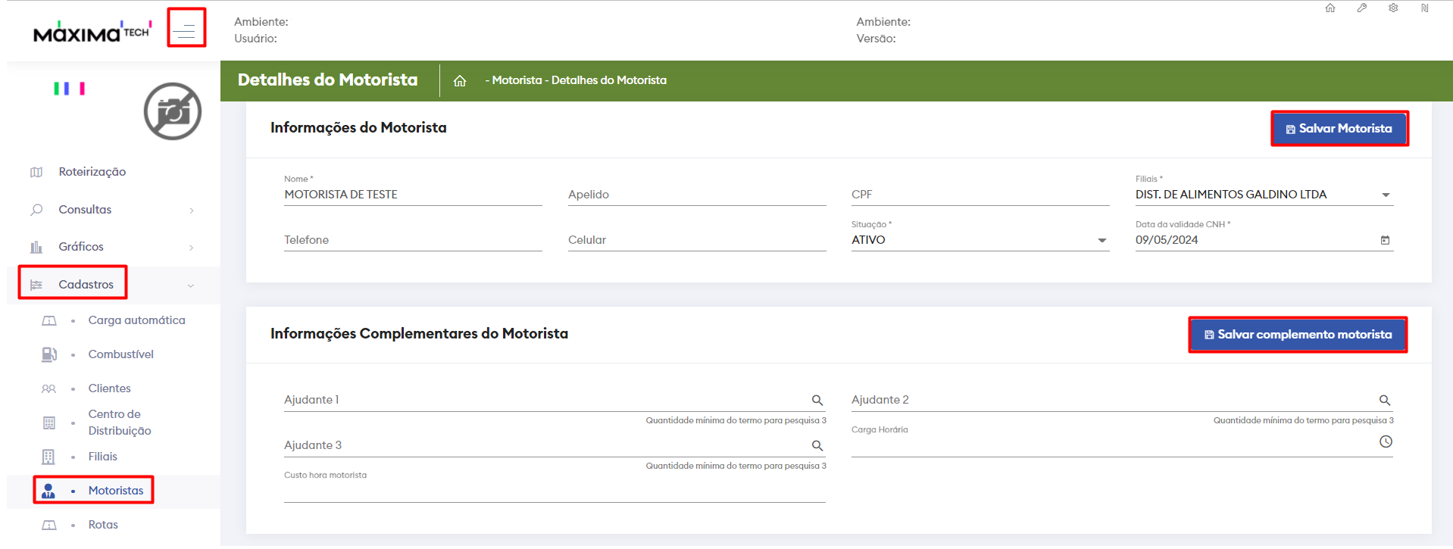Open the CNH validity date calendar icon
The width and height of the screenshot is (1453, 549).
1385,241
